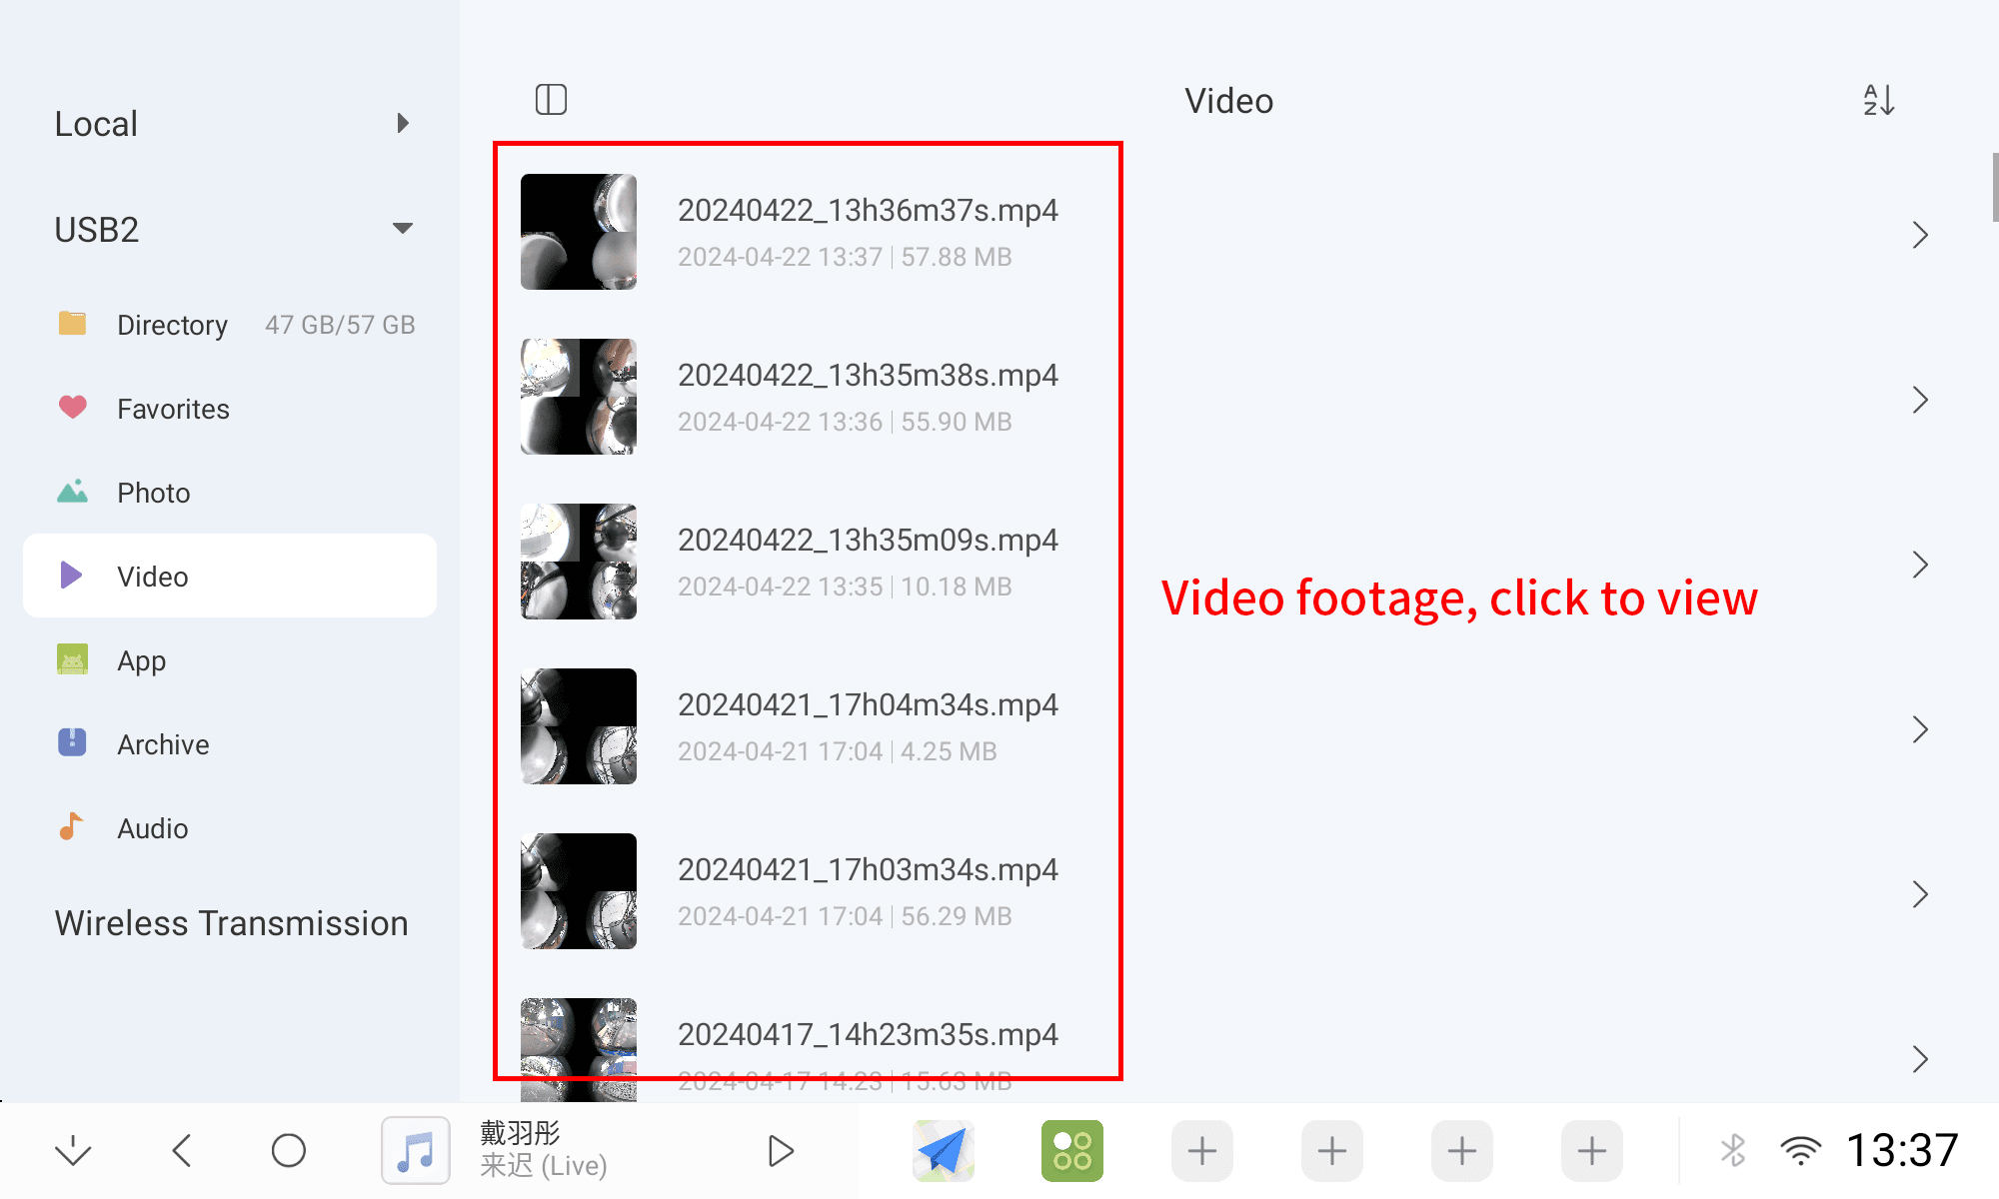This screenshot has width=1999, height=1199.
Task: Open the green app grid launcher
Action: pyautogui.click(x=1071, y=1151)
